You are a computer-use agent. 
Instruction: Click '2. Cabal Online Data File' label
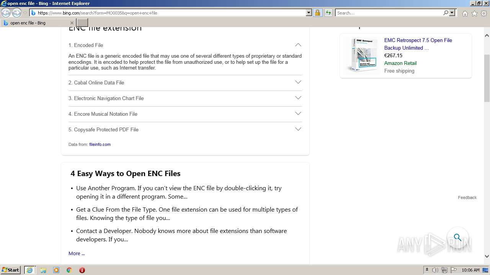click(x=96, y=82)
